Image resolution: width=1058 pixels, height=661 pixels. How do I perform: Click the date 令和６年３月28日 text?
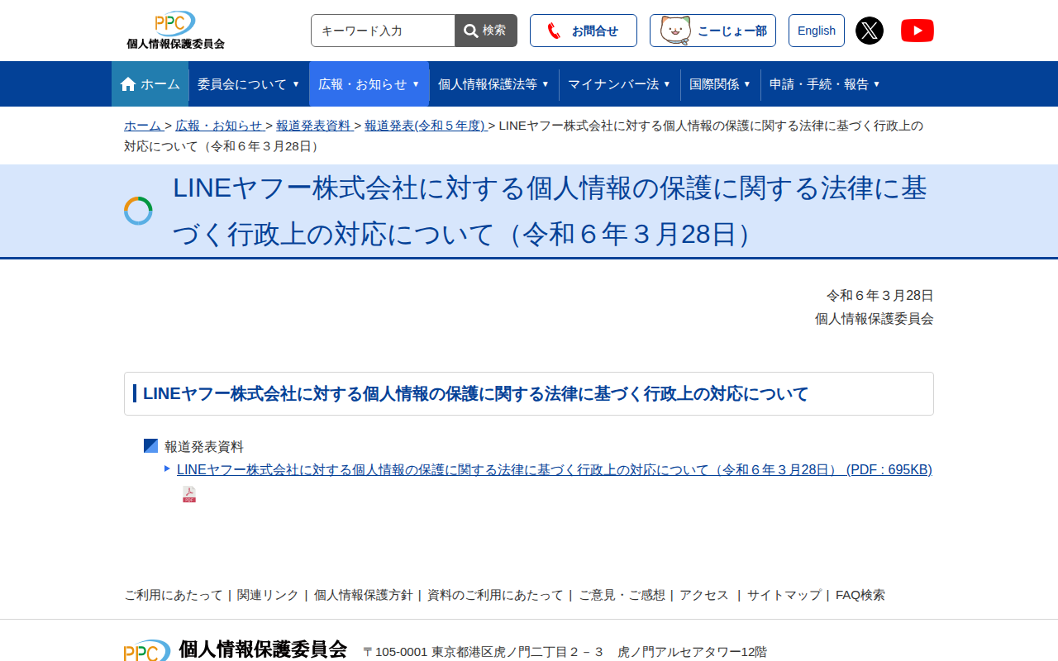[880, 295]
